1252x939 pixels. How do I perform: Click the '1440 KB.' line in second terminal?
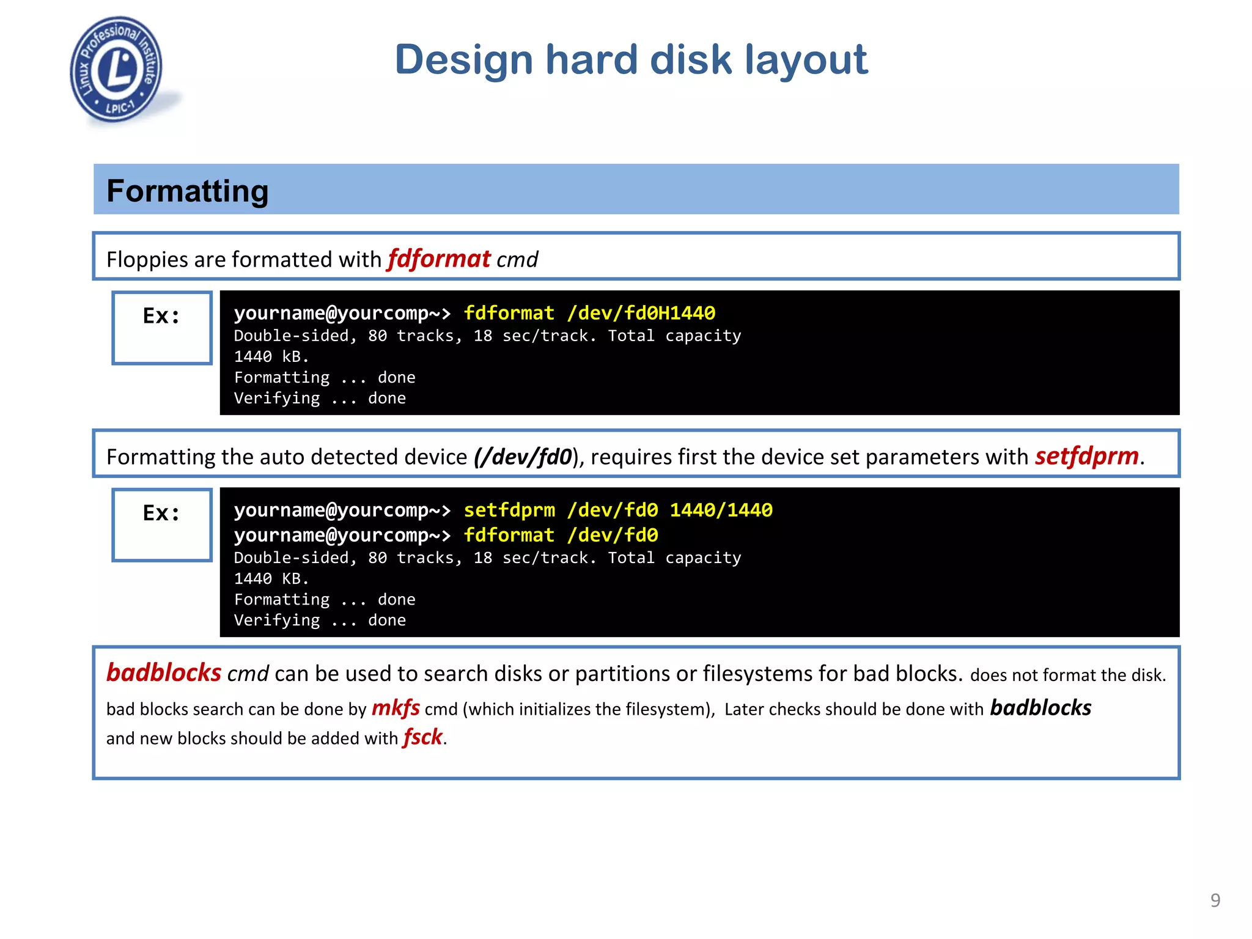point(271,578)
